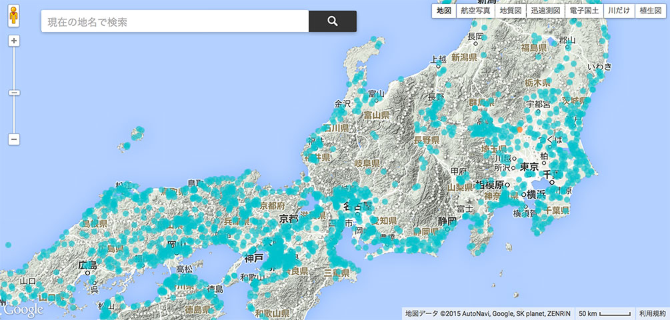Click the plus zoom-in button
The height and width of the screenshot is (320, 670).
14,41
